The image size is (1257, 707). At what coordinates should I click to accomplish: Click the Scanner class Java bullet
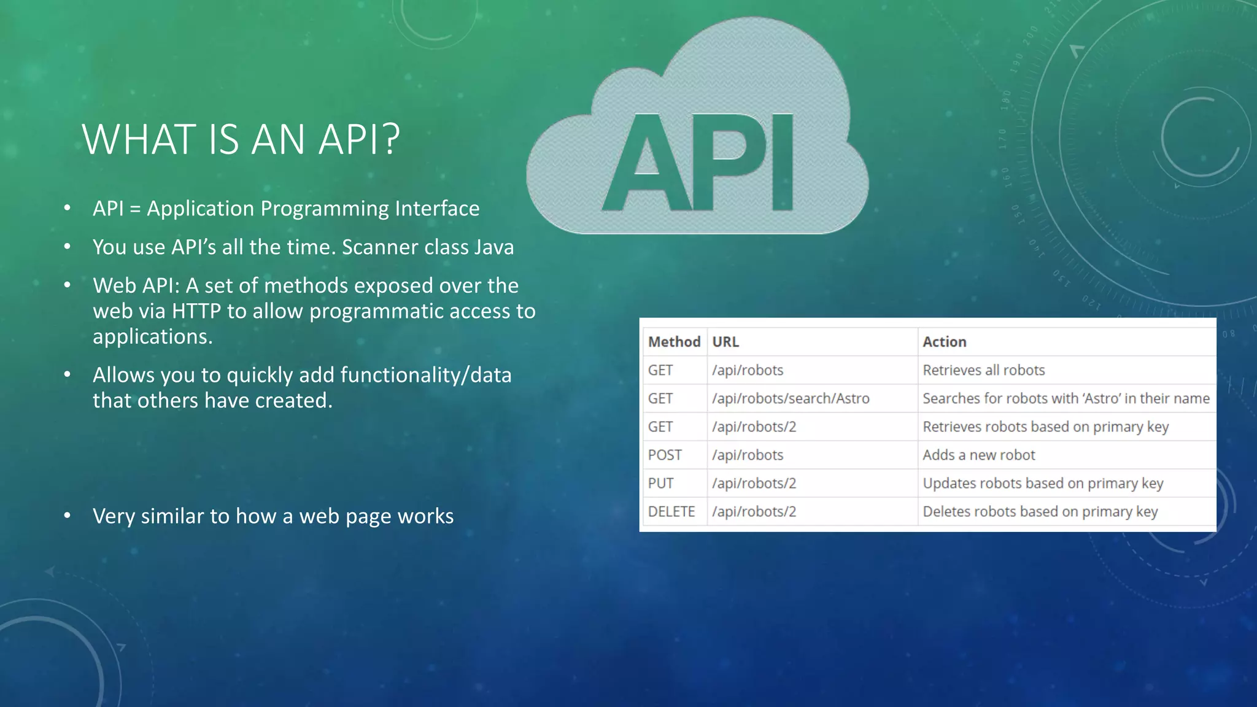pyautogui.click(x=303, y=247)
